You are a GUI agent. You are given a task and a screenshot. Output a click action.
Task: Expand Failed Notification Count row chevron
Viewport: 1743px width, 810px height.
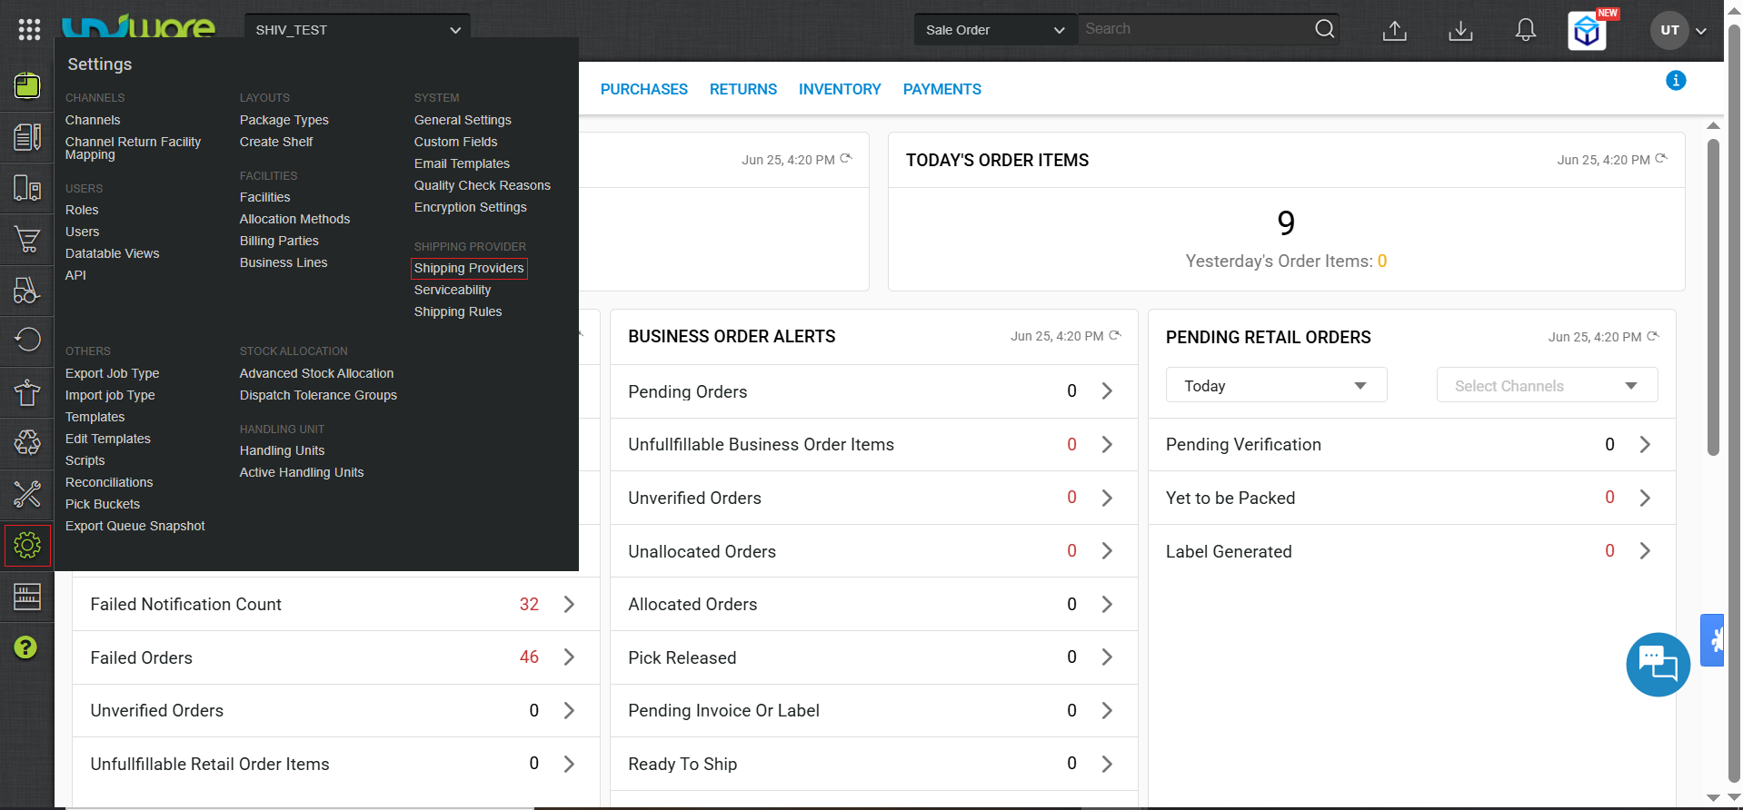(569, 604)
